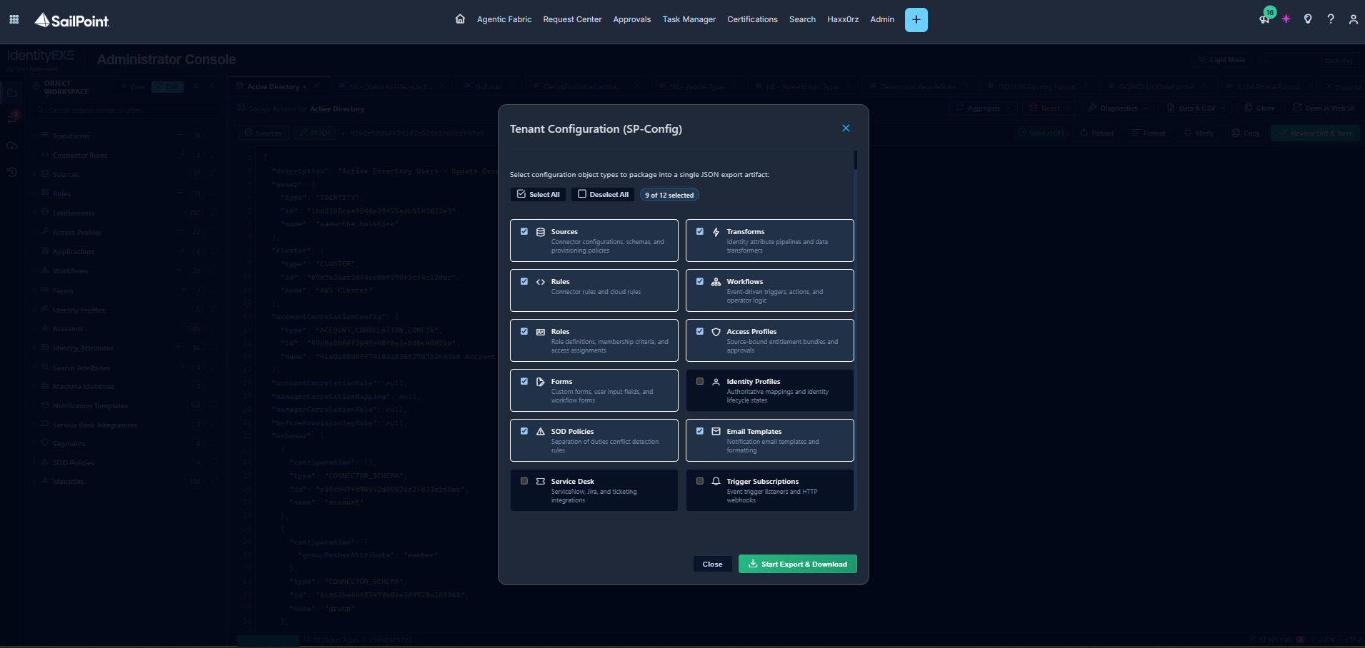The height and width of the screenshot is (648, 1365).
Task: Click the '9 of 12 selected' badge
Action: [x=669, y=195]
